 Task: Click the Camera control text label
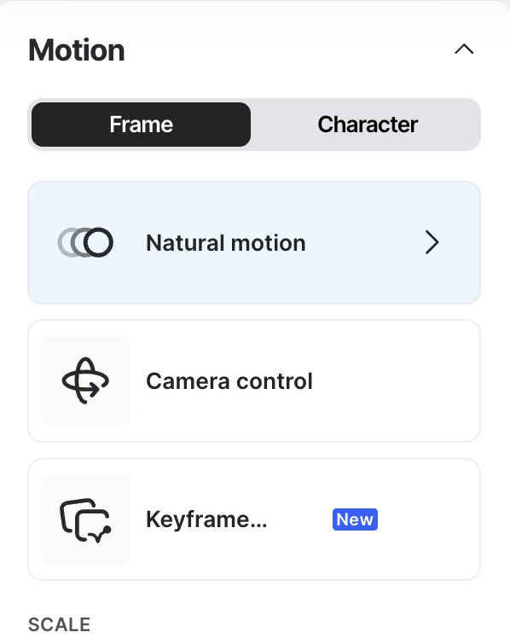point(229,381)
